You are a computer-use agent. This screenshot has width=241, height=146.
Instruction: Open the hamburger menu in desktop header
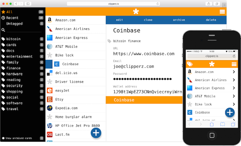[x=222, y=12]
